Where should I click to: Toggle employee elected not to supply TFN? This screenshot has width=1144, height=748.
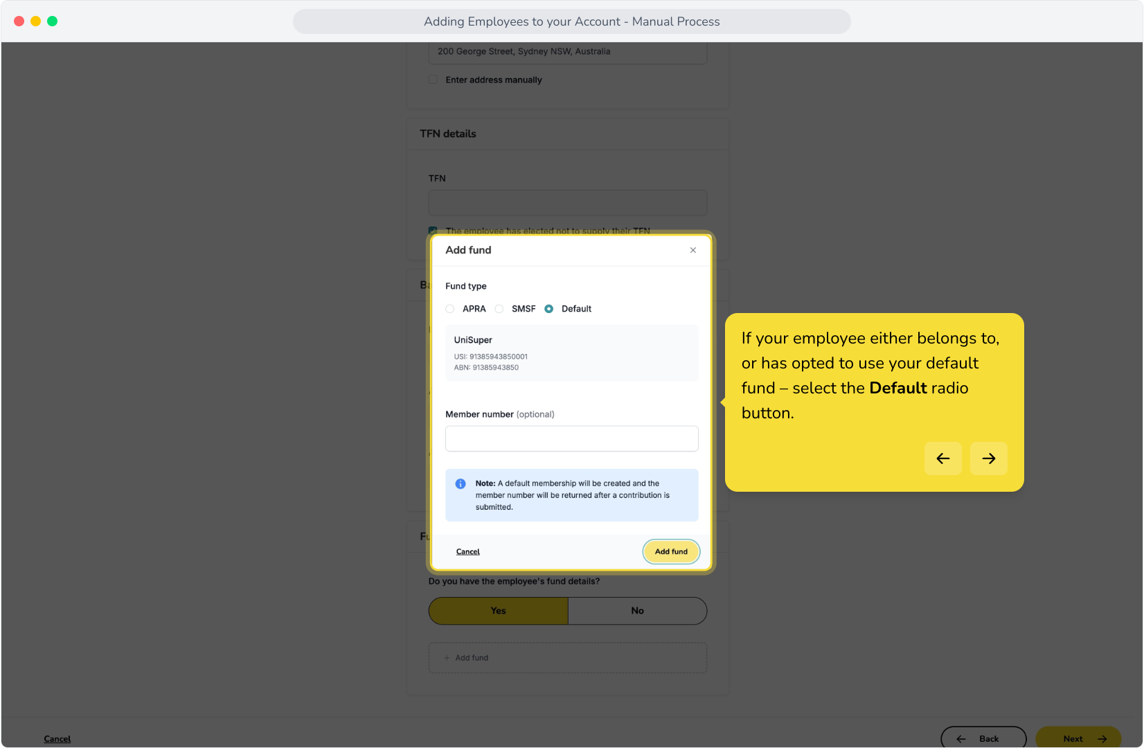433,231
